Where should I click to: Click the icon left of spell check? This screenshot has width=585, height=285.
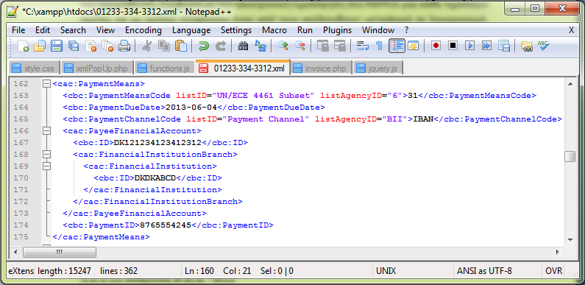(527, 46)
